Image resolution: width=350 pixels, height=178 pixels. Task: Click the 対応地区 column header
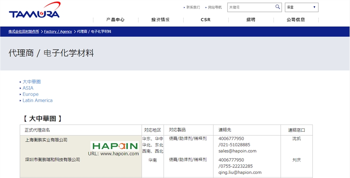point(153,130)
